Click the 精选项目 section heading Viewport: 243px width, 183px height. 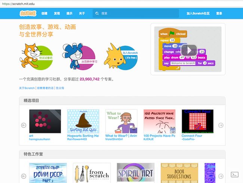tap(31, 101)
